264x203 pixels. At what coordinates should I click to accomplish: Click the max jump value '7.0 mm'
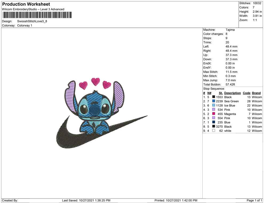(x=231, y=80)
